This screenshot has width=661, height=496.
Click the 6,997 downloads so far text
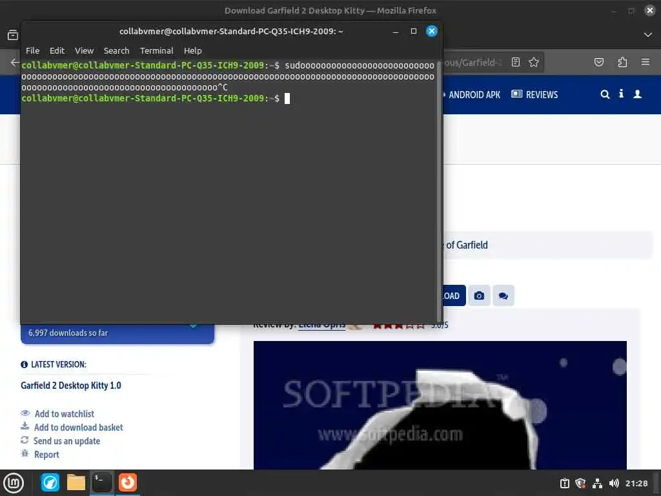coord(68,333)
